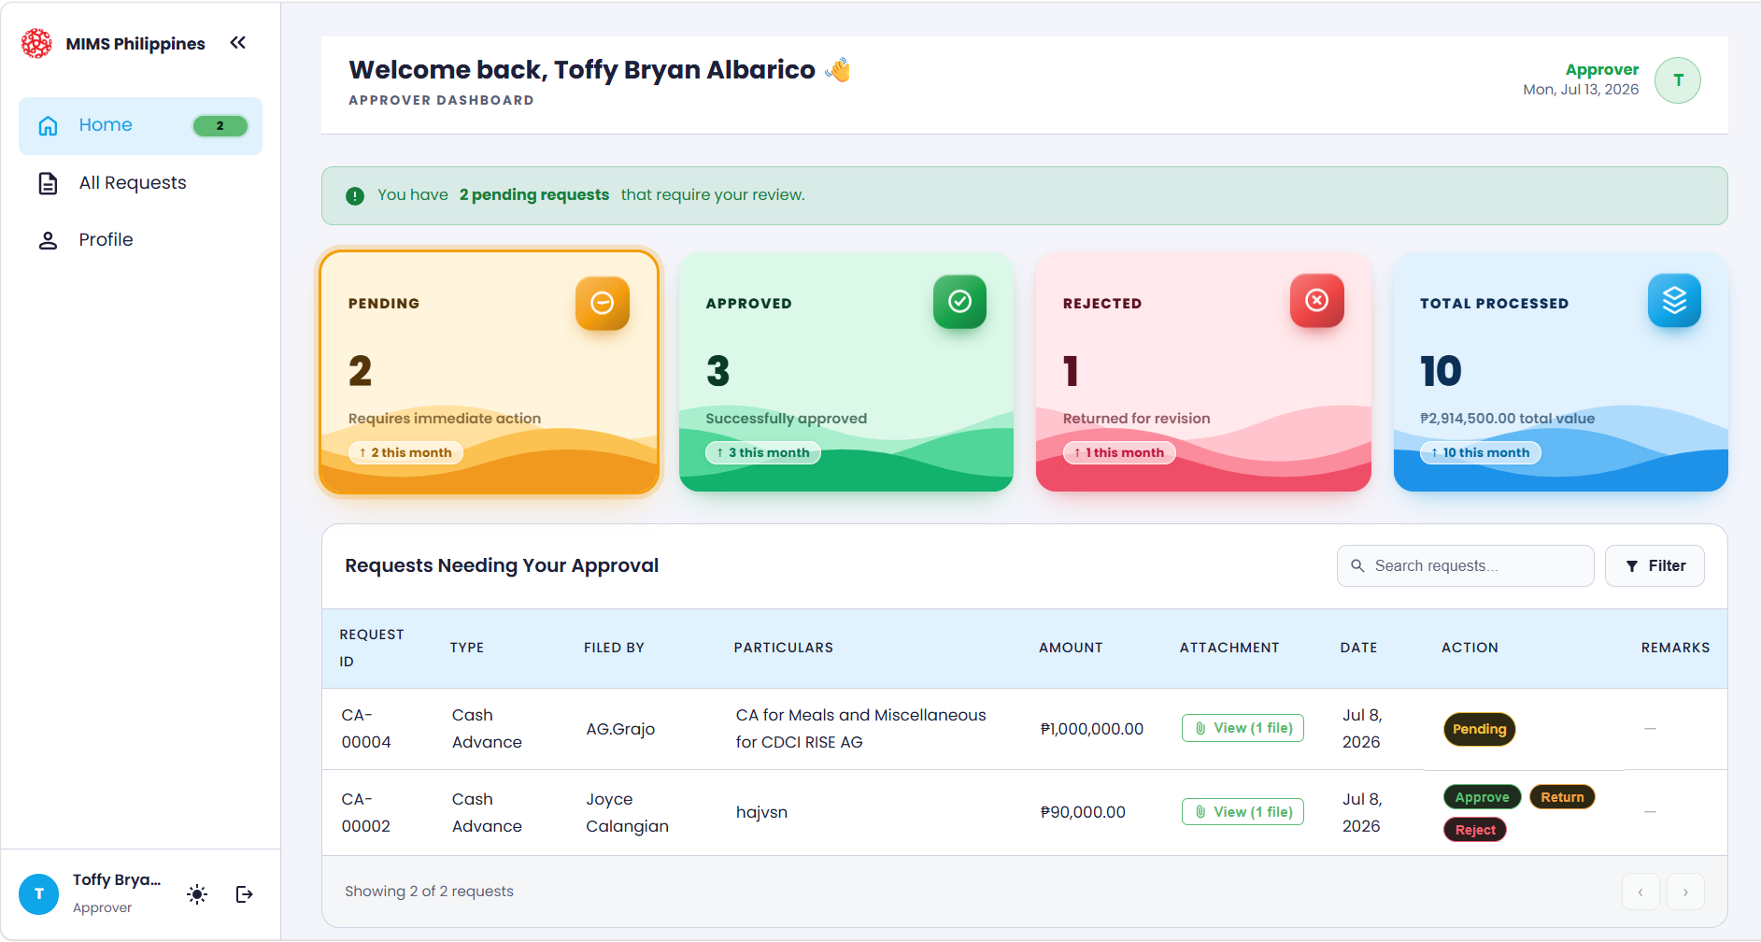This screenshot has width=1761, height=942.
Task: Select the Total Processed layers icon
Action: tap(1674, 301)
